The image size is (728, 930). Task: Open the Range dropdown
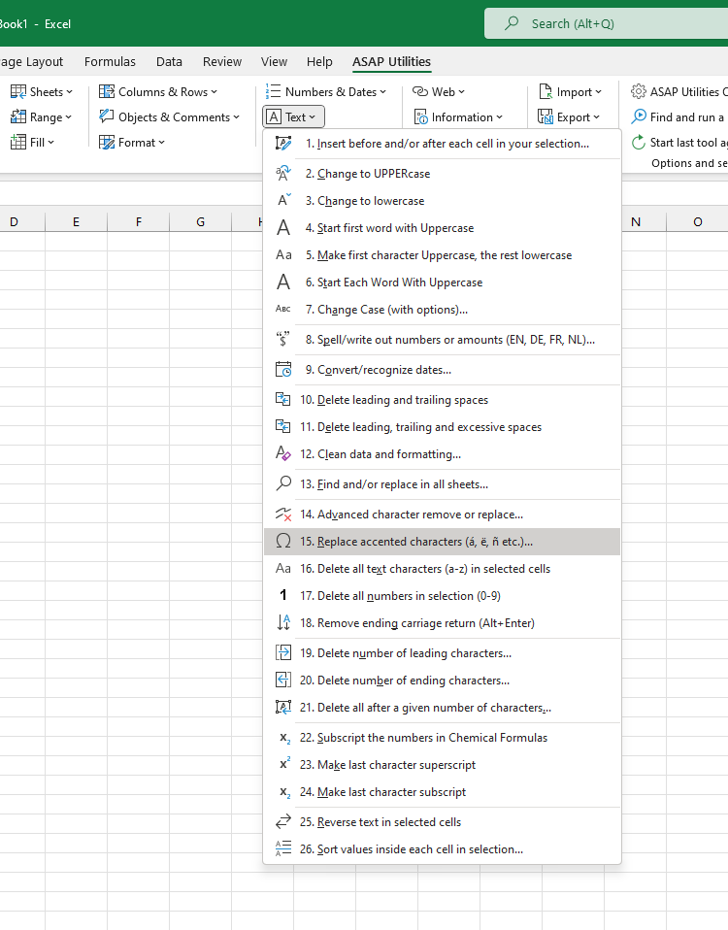point(41,117)
